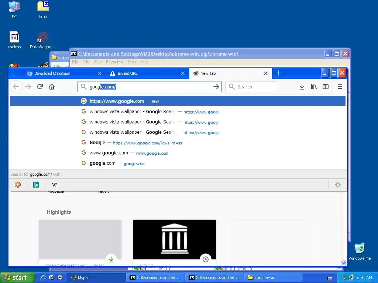Close the Download Chromium tab

[100, 73]
